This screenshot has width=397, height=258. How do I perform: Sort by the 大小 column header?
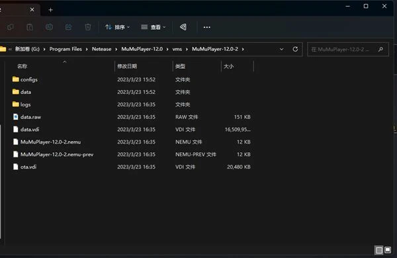tap(229, 66)
